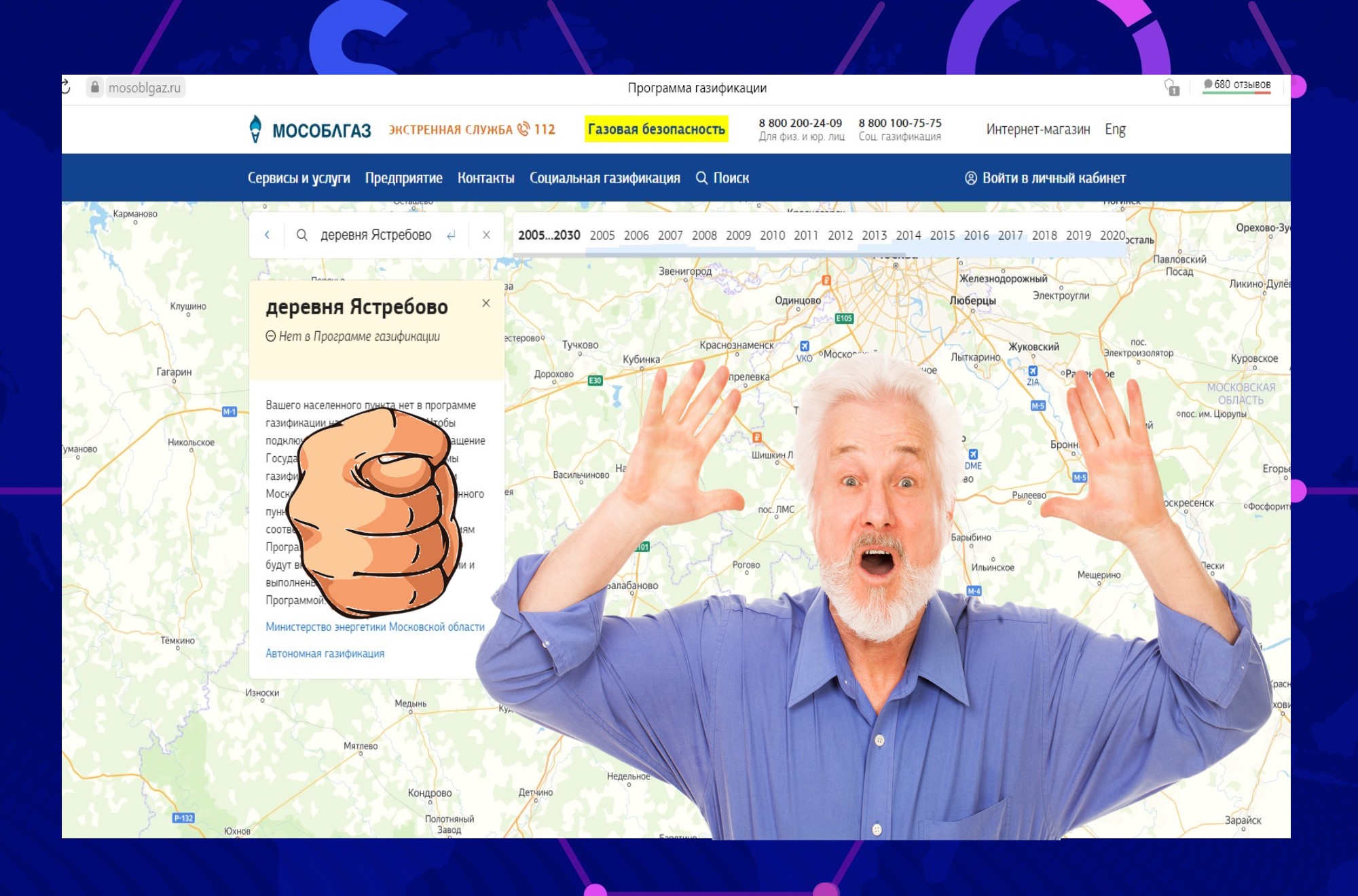The width and height of the screenshot is (1358, 896).
Task: Click Одинцово label on the map
Action: pyautogui.click(x=798, y=300)
